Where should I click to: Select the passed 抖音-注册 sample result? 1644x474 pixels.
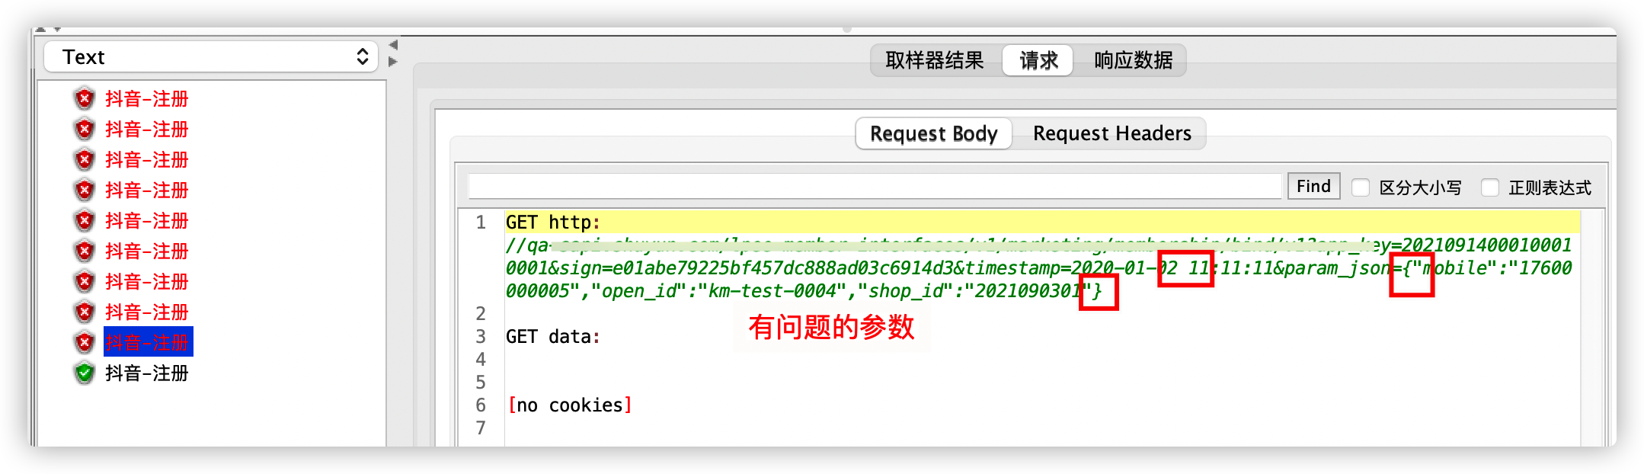click(x=146, y=373)
